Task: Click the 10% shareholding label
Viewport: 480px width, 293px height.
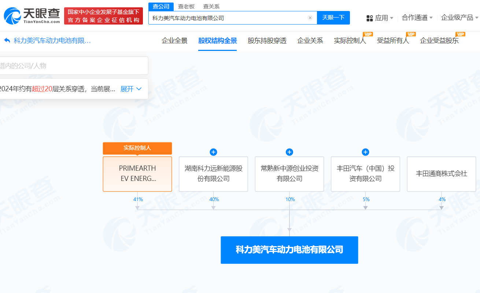Action: pos(290,200)
